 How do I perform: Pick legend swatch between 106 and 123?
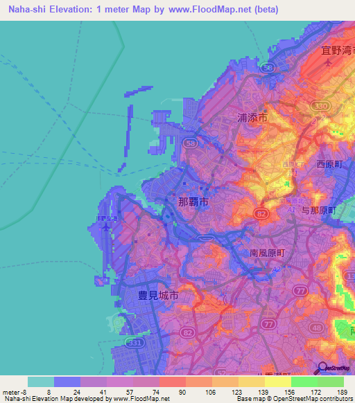click(x=225, y=382)
